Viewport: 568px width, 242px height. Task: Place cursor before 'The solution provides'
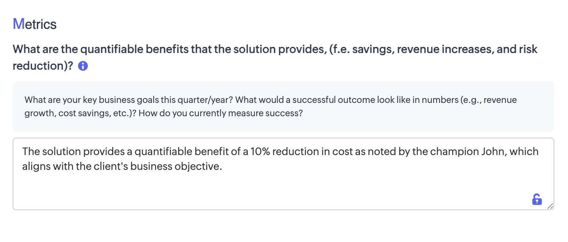[x=23, y=152]
